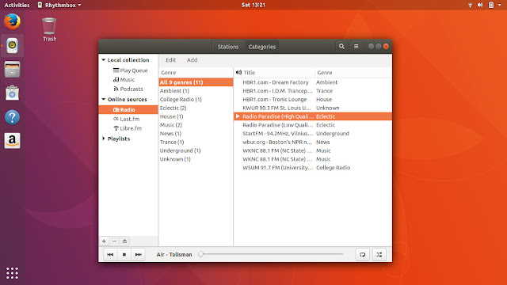Stop playback
This screenshot has width=507, height=285.
click(x=124, y=255)
